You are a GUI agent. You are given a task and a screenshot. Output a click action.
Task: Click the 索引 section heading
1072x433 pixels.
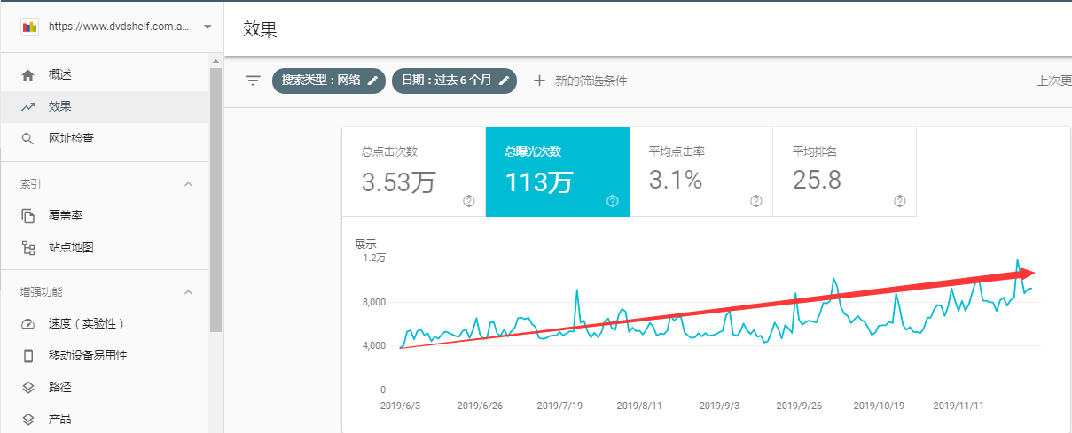click(31, 184)
